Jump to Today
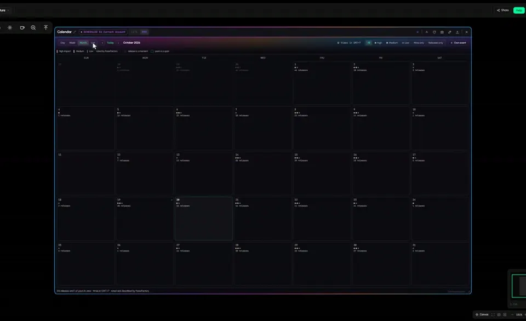The image size is (526, 321). tap(110, 43)
